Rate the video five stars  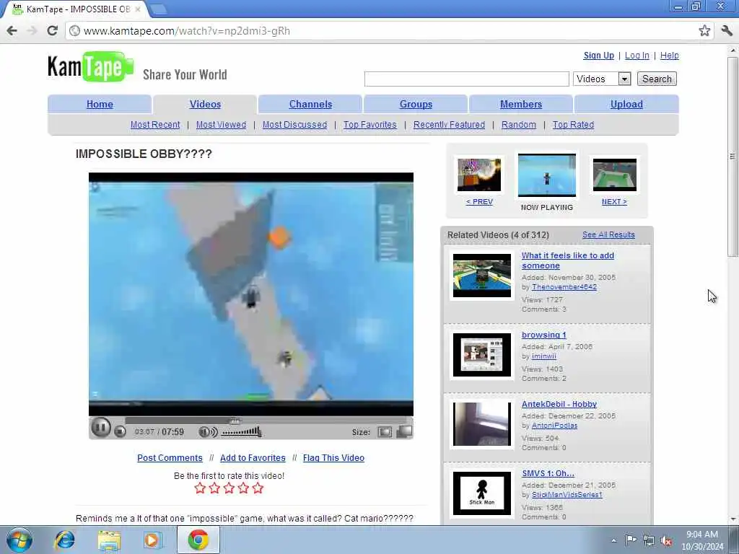[258, 488]
